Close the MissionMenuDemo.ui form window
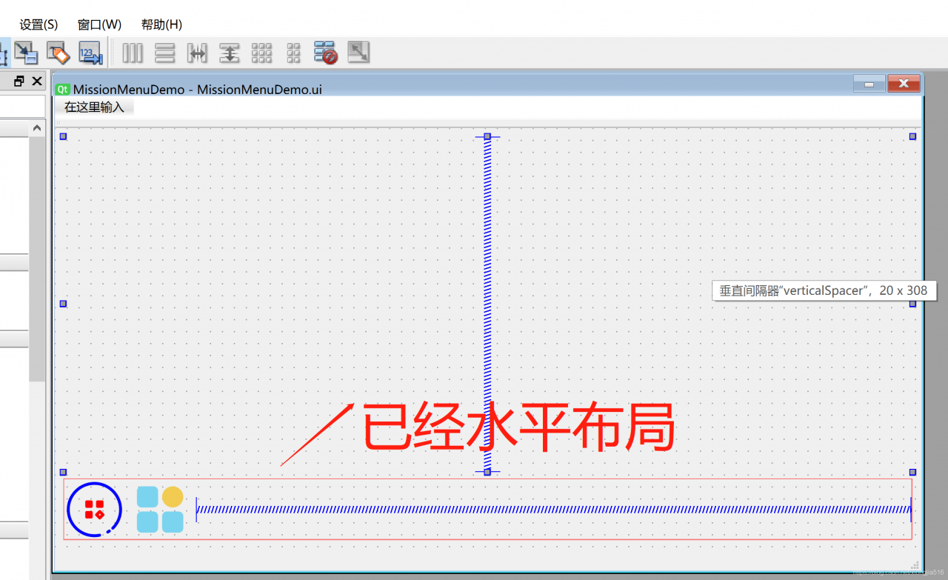Image resolution: width=948 pixels, height=580 pixels. pyautogui.click(x=904, y=84)
